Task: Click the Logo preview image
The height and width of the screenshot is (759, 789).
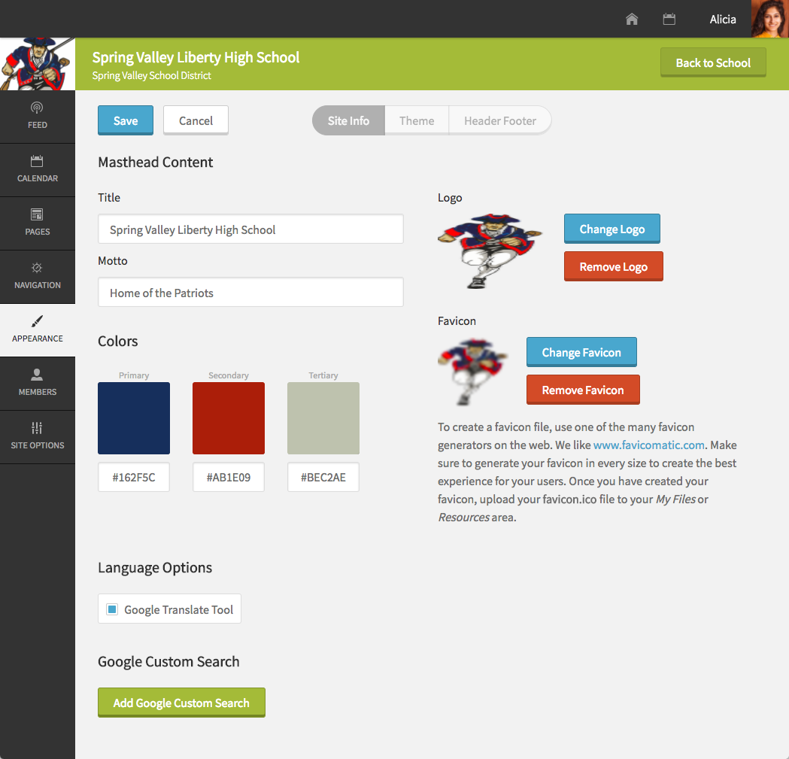Action: coord(490,251)
